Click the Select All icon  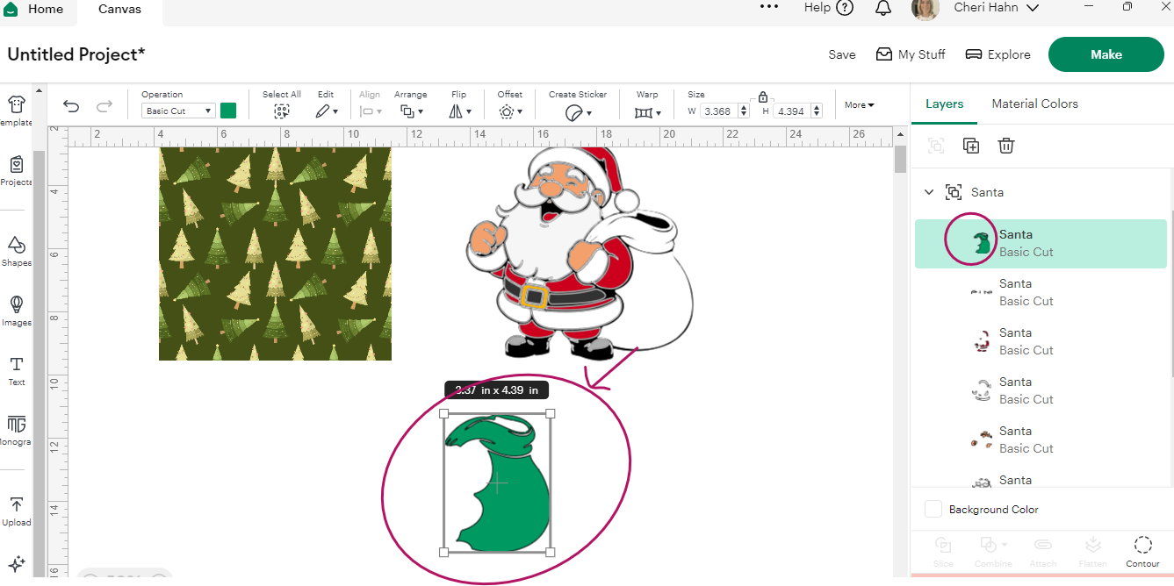pos(281,111)
